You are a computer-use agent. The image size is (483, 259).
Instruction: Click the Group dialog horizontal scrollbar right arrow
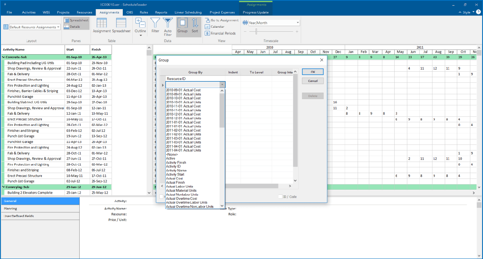point(290,186)
